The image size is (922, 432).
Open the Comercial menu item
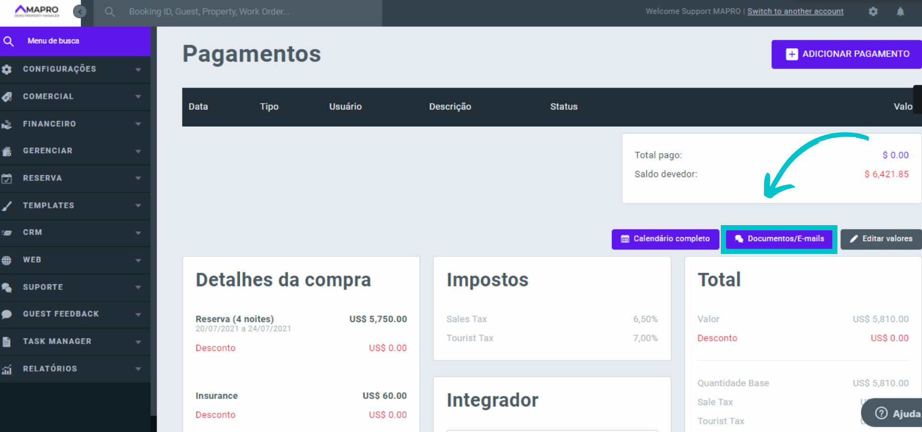click(48, 96)
